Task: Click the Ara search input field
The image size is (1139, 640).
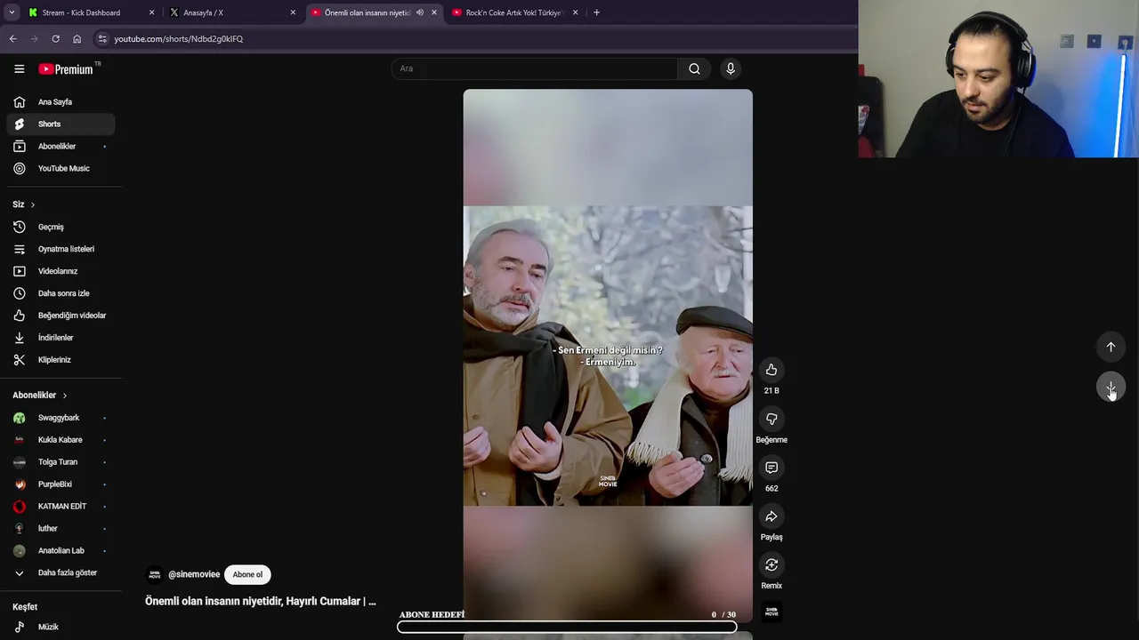Action: [x=534, y=68]
